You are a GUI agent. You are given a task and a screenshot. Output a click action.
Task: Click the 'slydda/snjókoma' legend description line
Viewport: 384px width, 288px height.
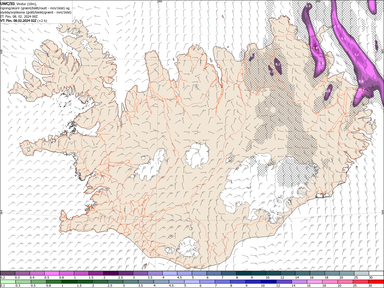[x=36, y=12]
